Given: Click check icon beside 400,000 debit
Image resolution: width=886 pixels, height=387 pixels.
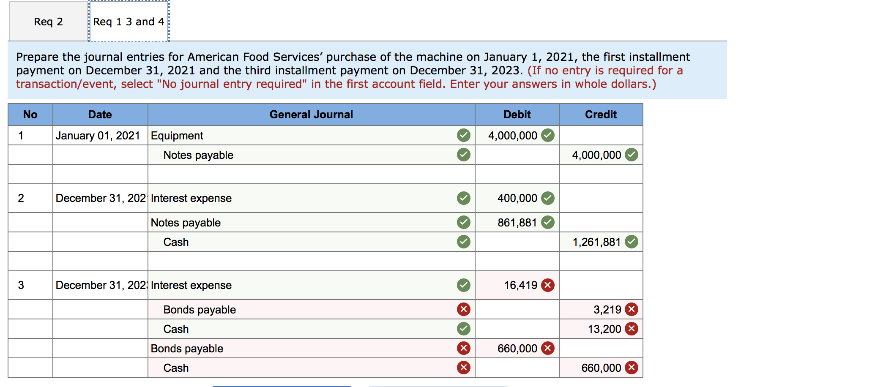Looking at the screenshot, I should point(547,198).
